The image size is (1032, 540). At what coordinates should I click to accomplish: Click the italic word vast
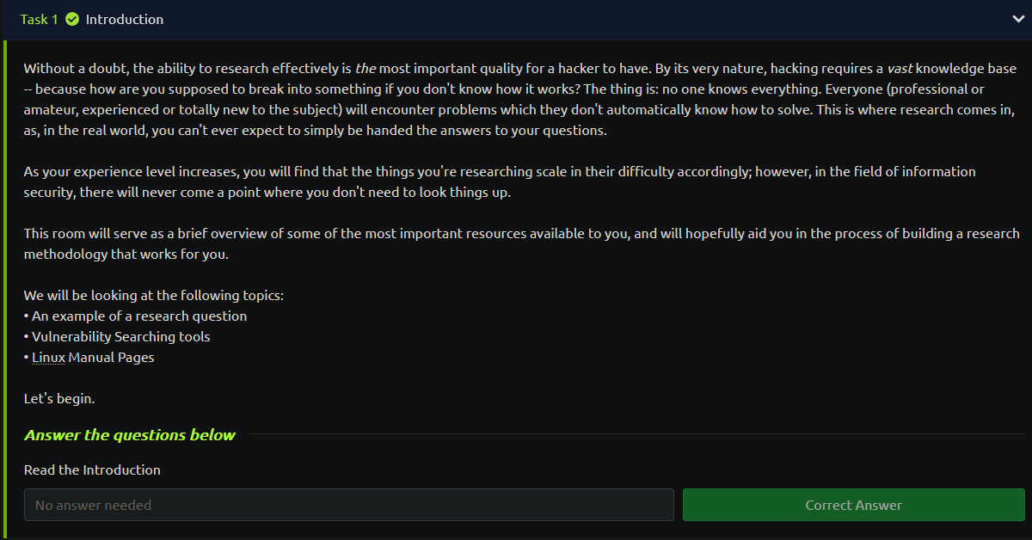tap(900, 69)
